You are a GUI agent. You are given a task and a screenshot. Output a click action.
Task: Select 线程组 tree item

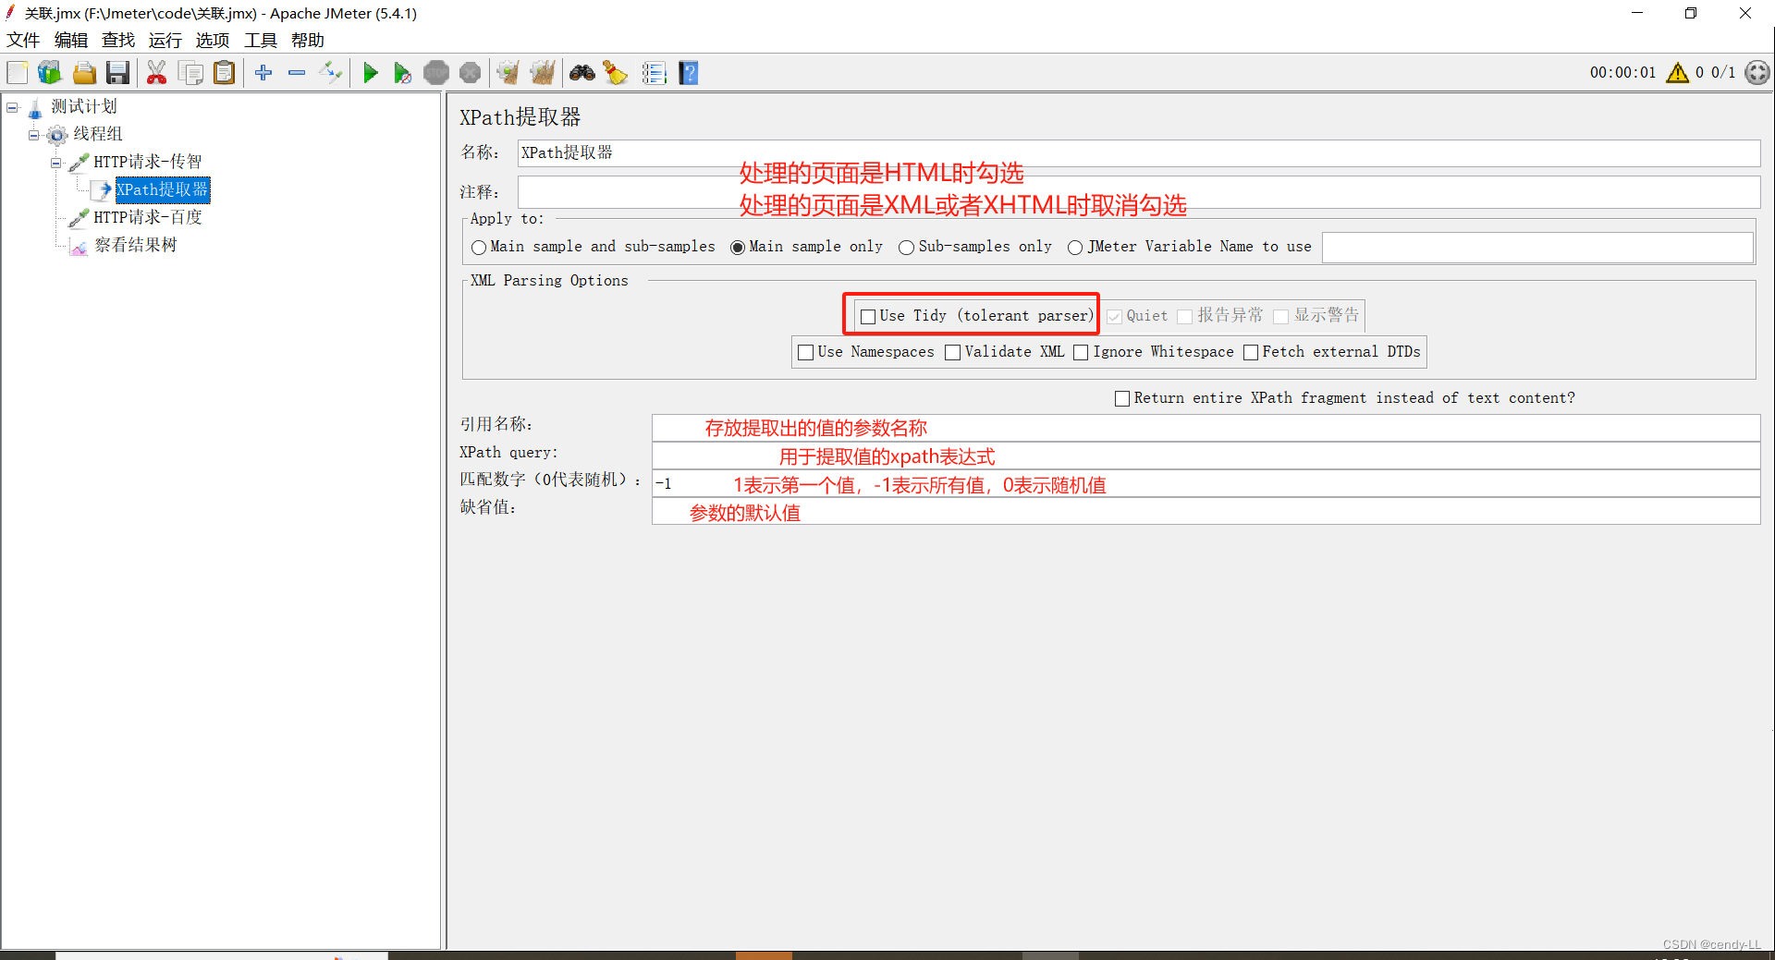point(98,134)
